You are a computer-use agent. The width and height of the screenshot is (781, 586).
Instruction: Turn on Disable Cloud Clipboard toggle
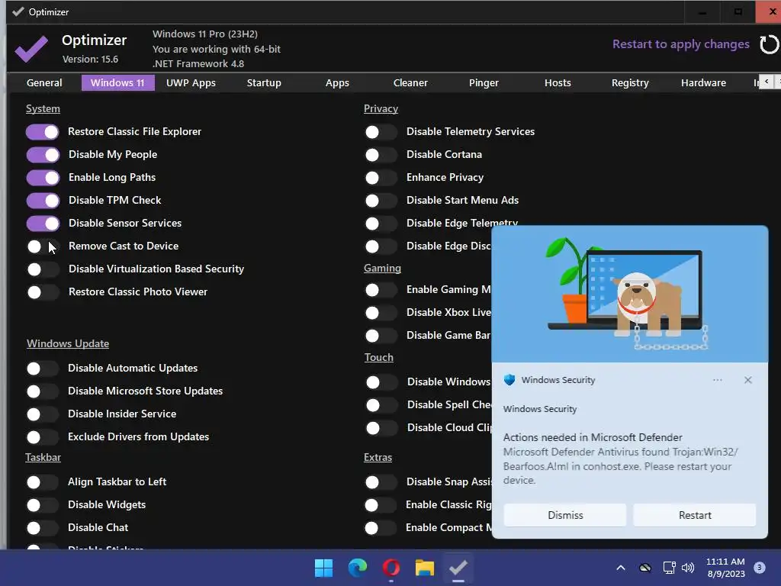[x=381, y=427]
